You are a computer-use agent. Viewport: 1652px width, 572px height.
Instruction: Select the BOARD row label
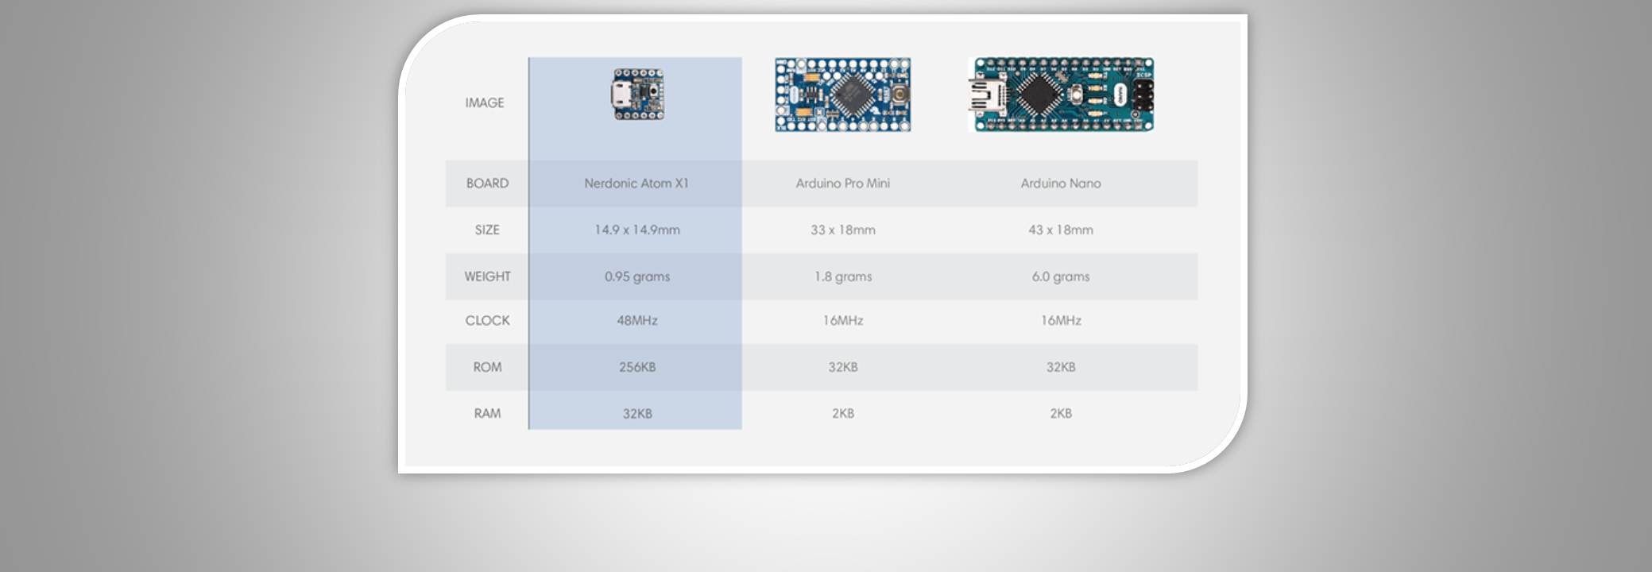pos(487,184)
